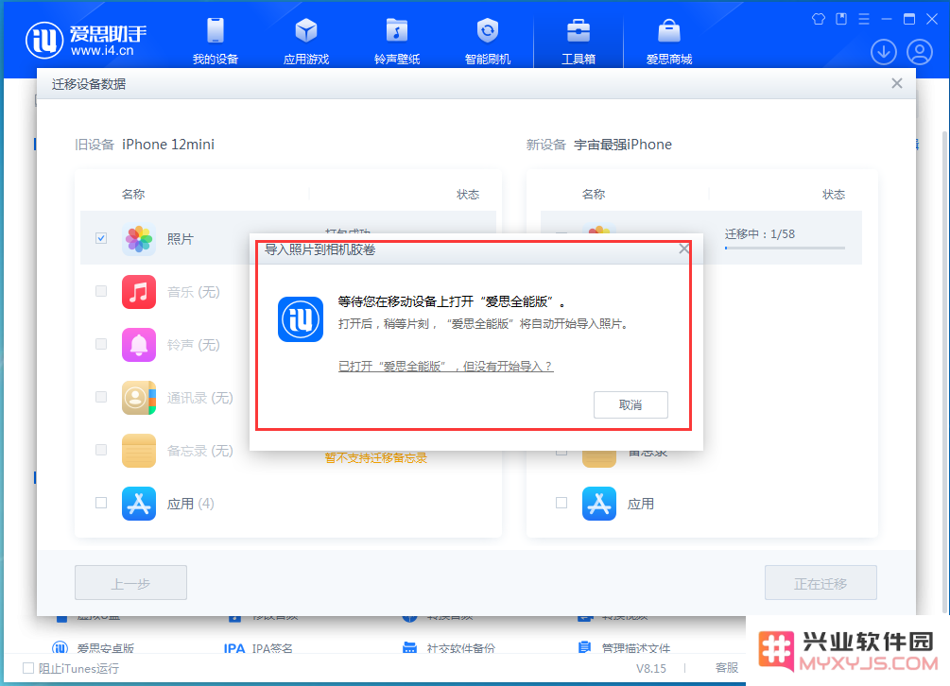Click the old device App Store icon
Image resolution: width=950 pixels, height=686 pixels.
coord(139,504)
